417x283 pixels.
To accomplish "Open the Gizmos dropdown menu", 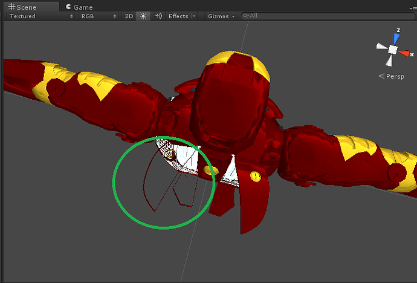I will 221,16.
